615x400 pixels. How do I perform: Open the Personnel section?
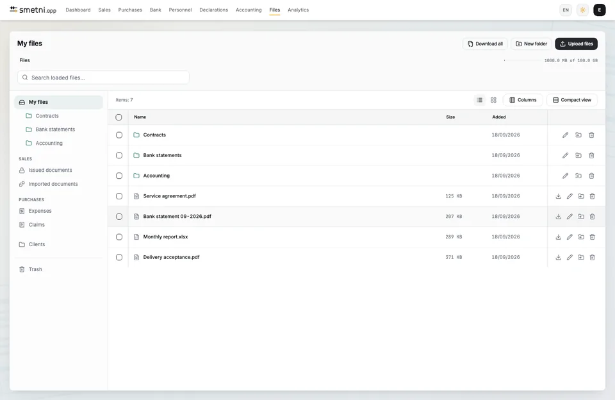coord(181,10)
